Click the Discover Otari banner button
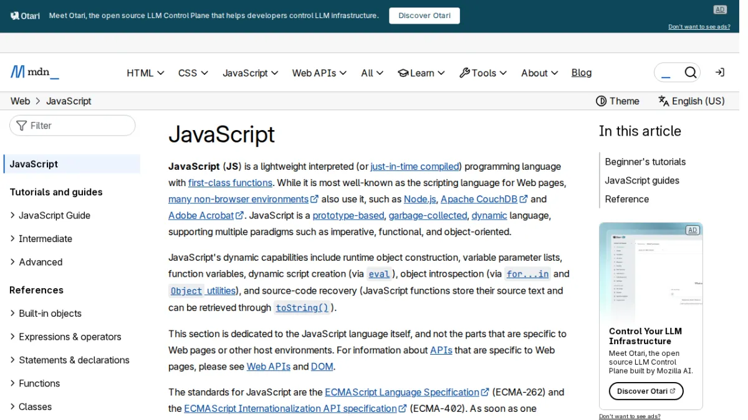The width and height of the screenshot is (748, 420). coord(424,16)
